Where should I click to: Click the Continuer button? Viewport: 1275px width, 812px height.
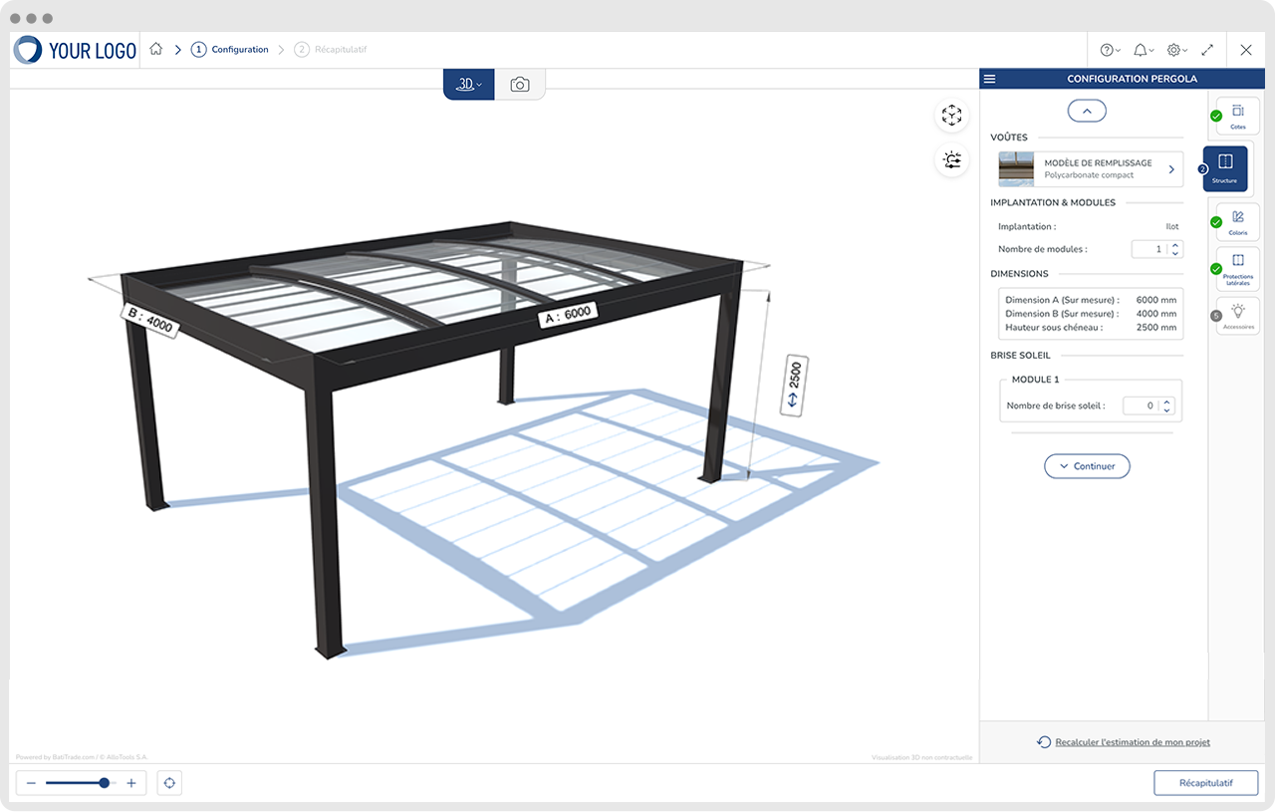click(1087, 466)
